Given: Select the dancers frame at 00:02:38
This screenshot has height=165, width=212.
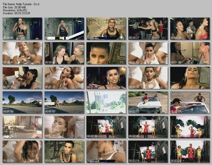Looking at the screenshot, I should click(106, 127).
